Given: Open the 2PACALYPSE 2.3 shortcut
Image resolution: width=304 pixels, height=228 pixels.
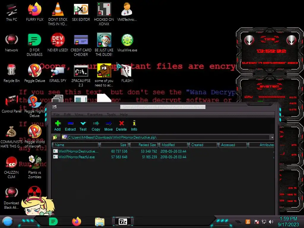Looking at the screenshot, I should pos(81,76).
